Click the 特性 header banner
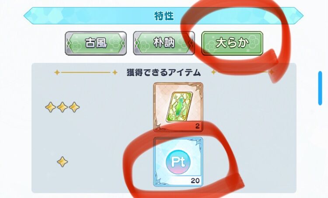 pos(164,16)
